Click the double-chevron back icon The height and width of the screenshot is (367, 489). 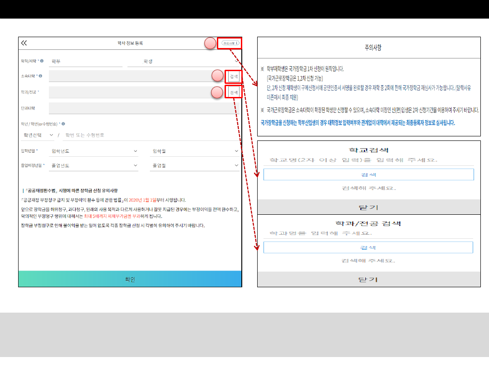[x=24, y=43]
